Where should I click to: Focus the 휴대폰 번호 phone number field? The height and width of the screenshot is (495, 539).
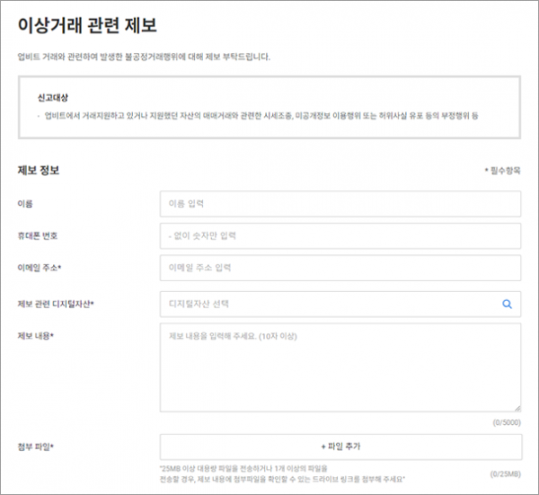click(340, 235)
